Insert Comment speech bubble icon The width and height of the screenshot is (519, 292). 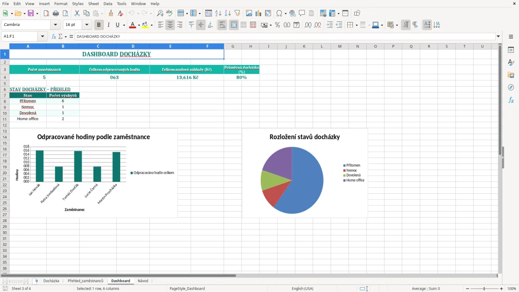point(302,13)
